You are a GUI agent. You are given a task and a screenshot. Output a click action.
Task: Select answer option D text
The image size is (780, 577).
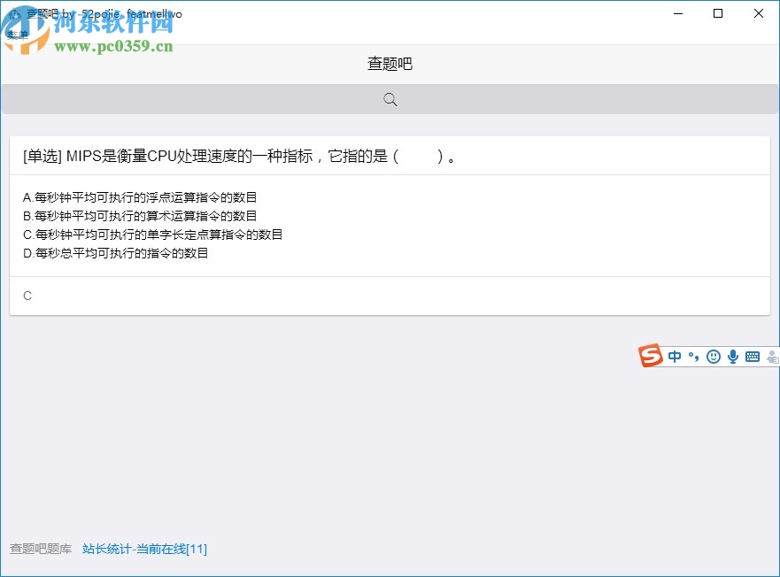click(116, 253)
